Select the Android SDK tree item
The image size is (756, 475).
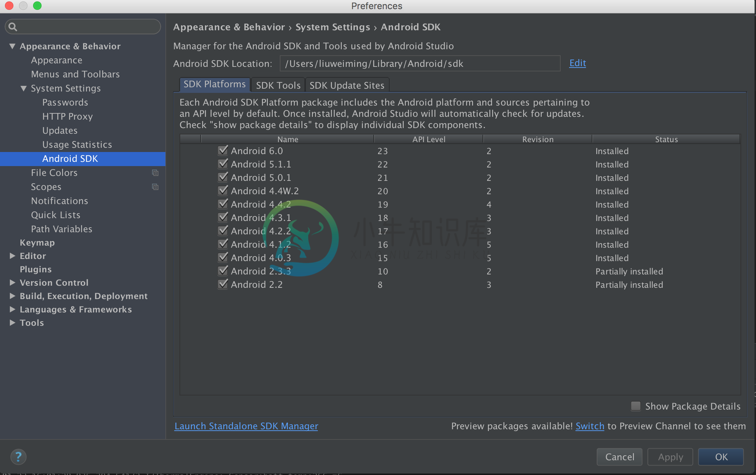(x=83, y=159)
